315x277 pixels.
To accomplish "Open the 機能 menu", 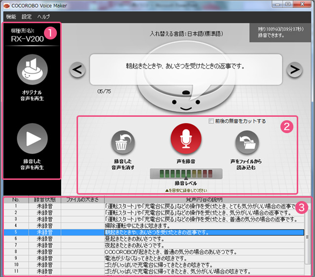I will (11, 16).
